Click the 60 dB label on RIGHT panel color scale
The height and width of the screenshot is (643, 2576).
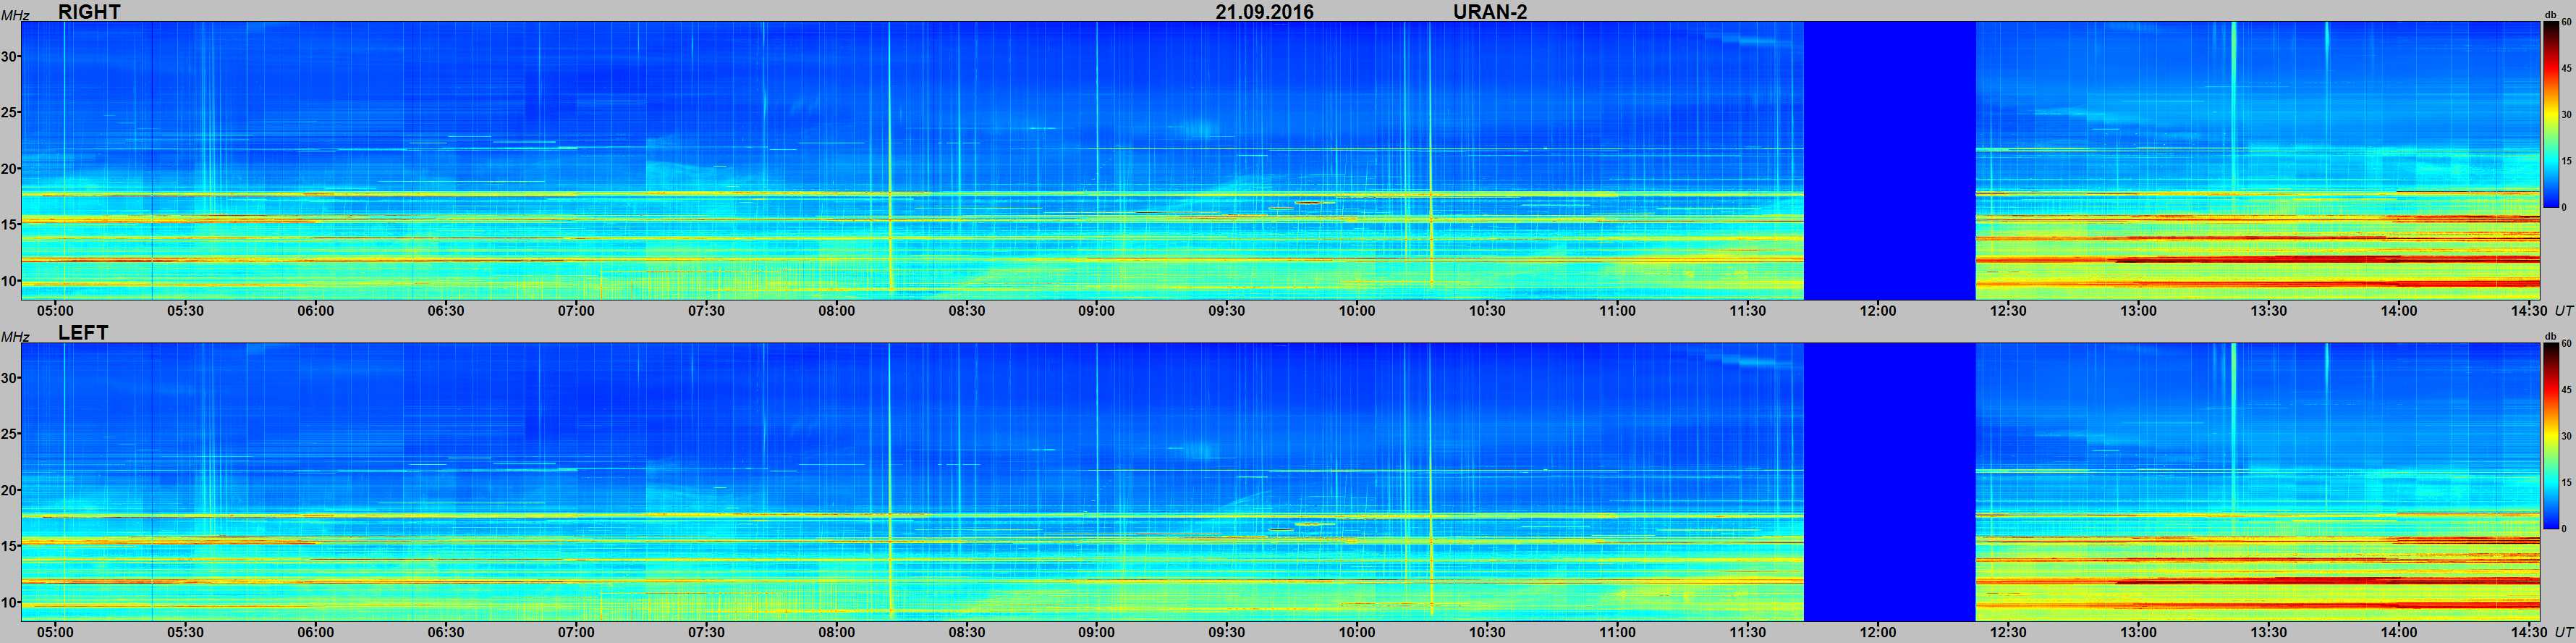tap(2566, 22)
